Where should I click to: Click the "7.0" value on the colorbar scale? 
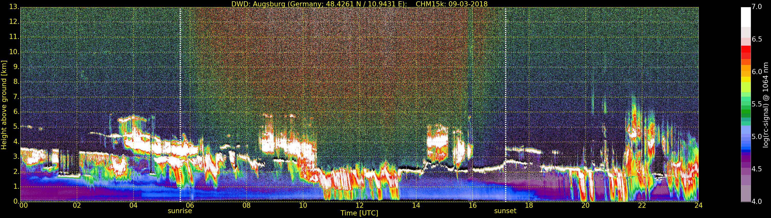point(757,7)
